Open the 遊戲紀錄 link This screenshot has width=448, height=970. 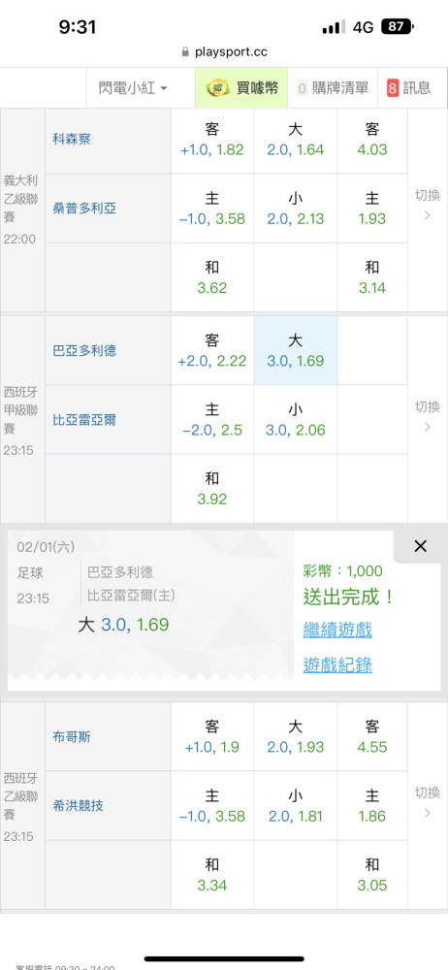337,665
